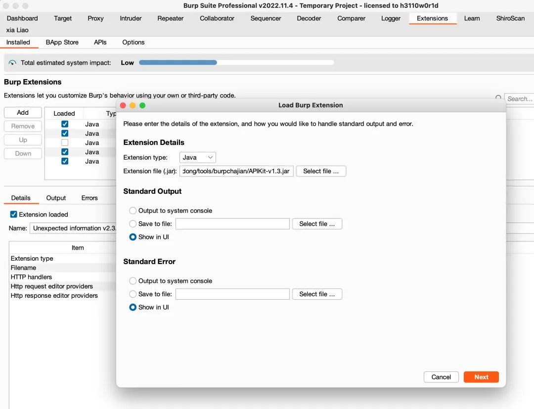Image resolution: width=534 pixels, height=409 pixels.
Task: Open the xia Liao tab
Action: pyautogui.click(x=17, y=30)
